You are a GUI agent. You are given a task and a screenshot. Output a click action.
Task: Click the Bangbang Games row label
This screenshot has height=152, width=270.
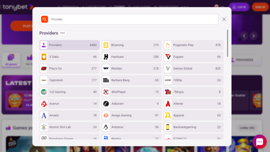61,138
